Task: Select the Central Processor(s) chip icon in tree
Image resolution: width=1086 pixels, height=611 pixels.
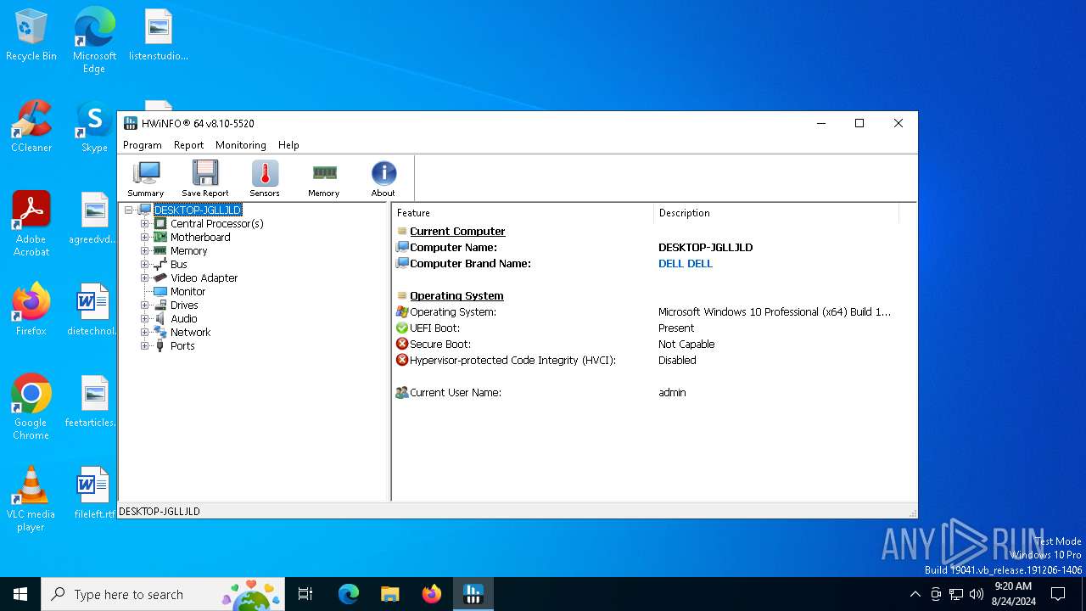Action: 160,223
